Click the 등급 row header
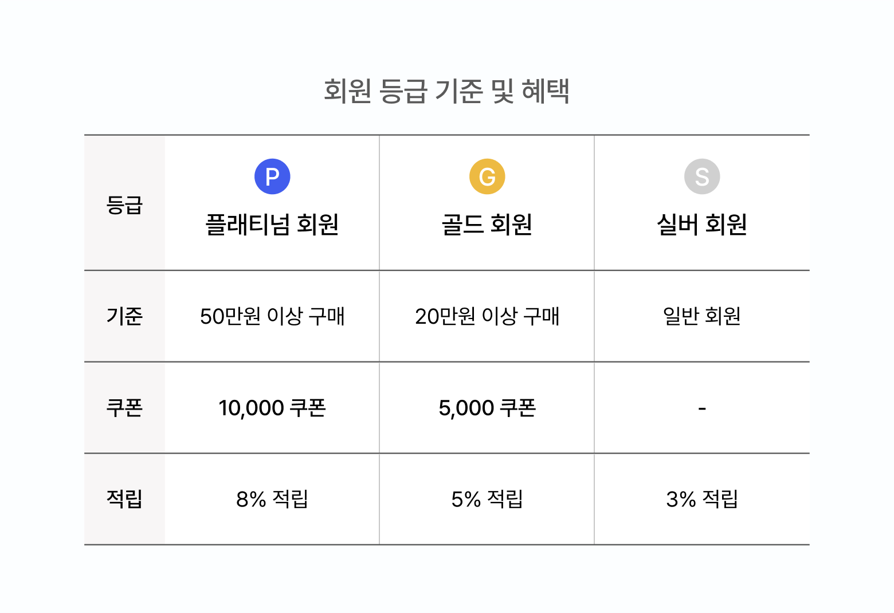The image size is (894, 613). click(124, 205)
